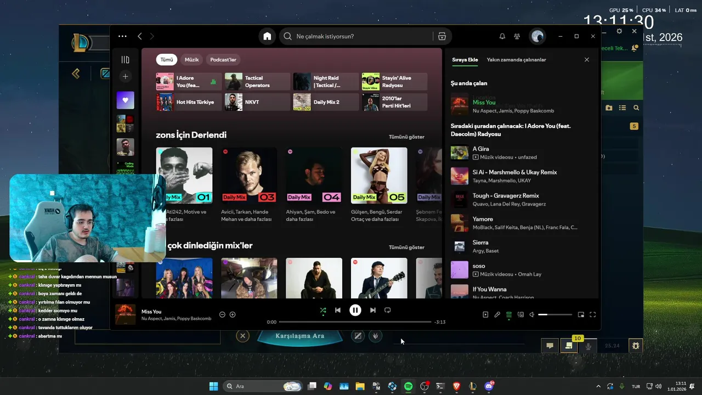Viewport: 702px width, 395px height.
Task: Toggle repeat mode
Action: pyautogui.click(x=388, y=310)
